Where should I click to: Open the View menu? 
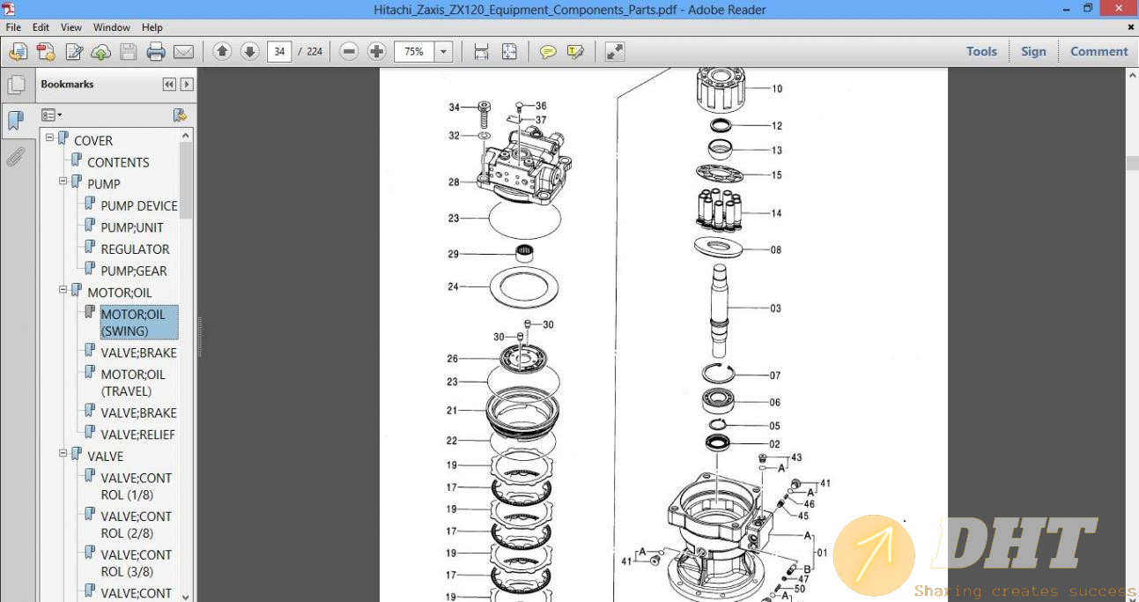[71, 27]
